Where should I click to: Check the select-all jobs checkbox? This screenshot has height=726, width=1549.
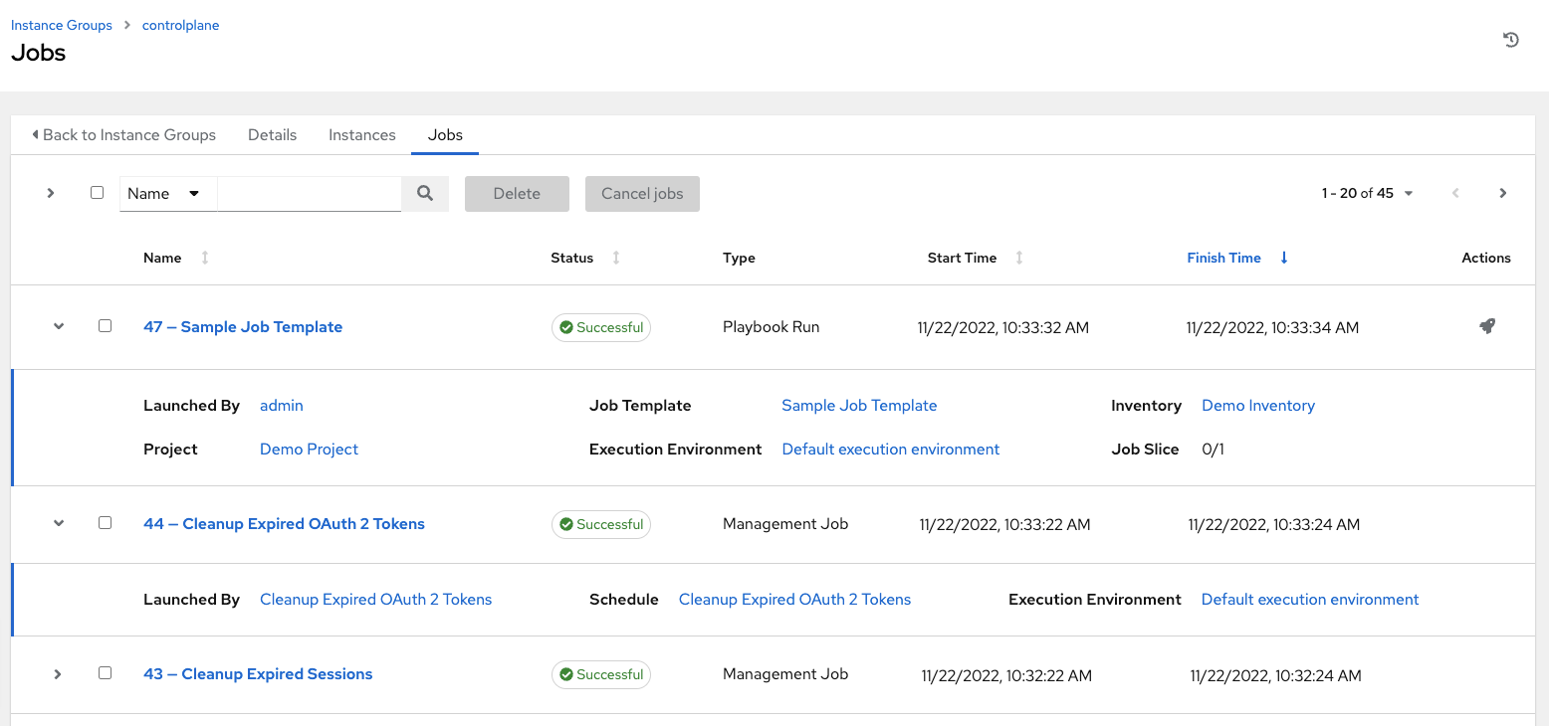click(x=97, y=192)
